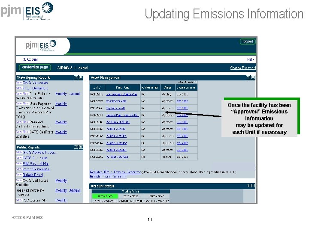This screenshot has height=231, width=309.
Task: Open Monthly link for Reserved Certificate Transfers
Action: click(61, 190)
